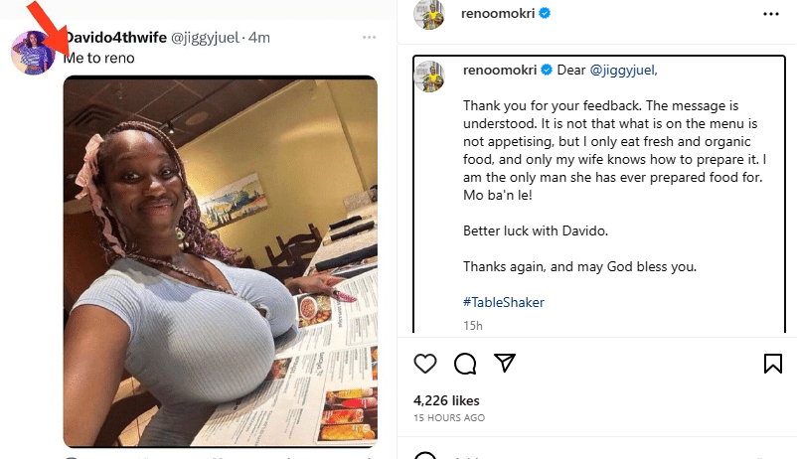Screen dimensions: 797x459
Task: Open the Instagram post's three-dot options menu
Action: tap(770, 15)
